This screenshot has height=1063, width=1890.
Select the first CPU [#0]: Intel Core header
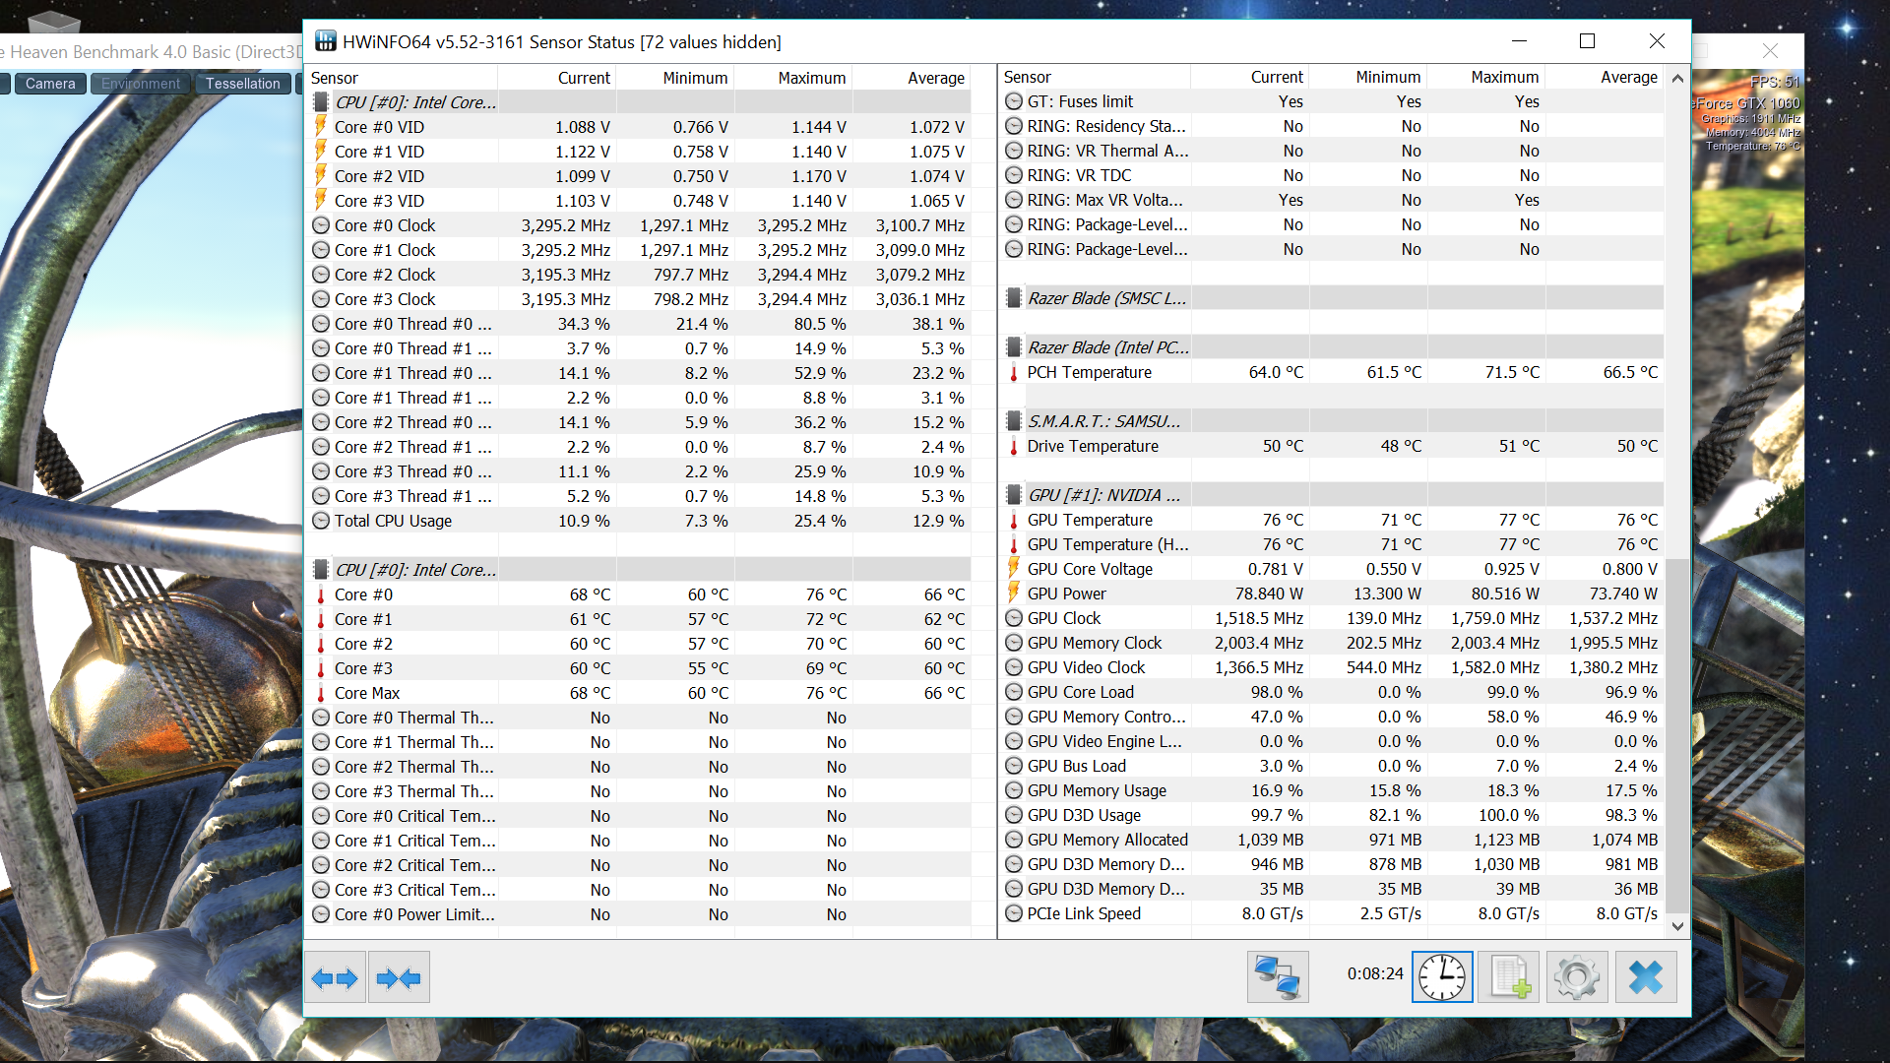pyautogui.click(x=639, y=102)
